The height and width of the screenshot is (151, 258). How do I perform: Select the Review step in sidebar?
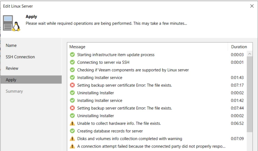point(12,68)
